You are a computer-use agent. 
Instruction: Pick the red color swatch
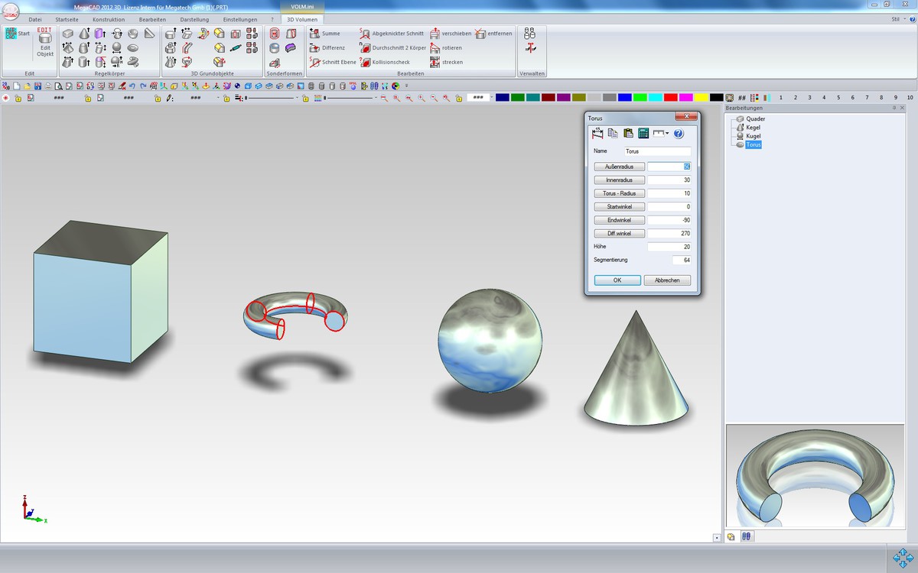point(670,98)
